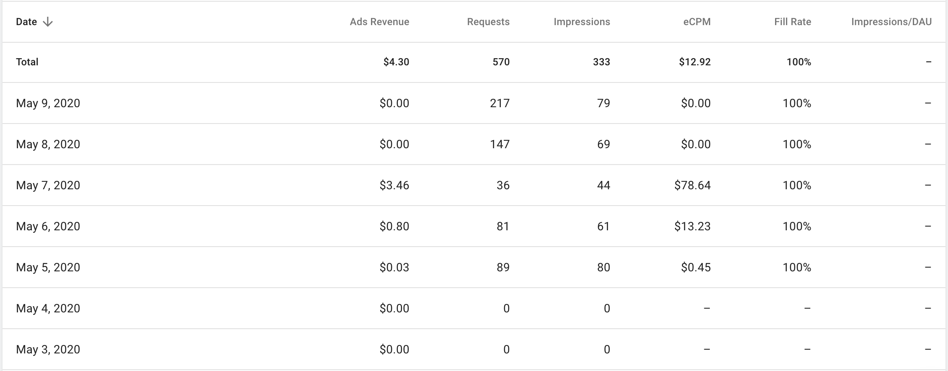Screen dimensions: 948x371
Task: Click the May 4, 2020 date cell
Action: coord(48,309)
